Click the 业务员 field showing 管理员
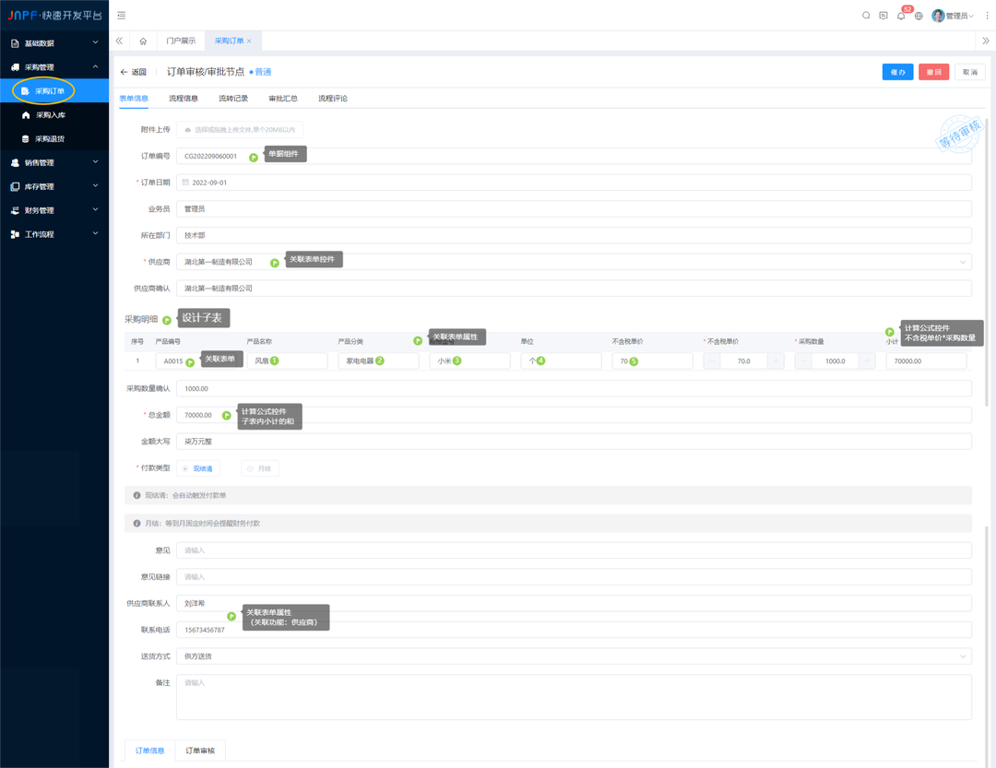996x768 pixels. click(574, 209)
